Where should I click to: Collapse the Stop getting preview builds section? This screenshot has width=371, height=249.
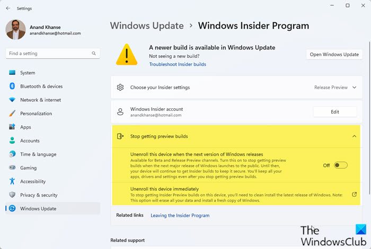tap(354, 136)
